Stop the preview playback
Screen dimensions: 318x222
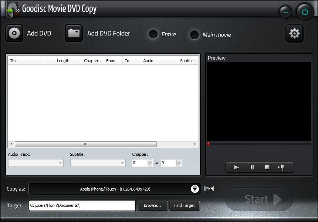(x=267, y=167)
